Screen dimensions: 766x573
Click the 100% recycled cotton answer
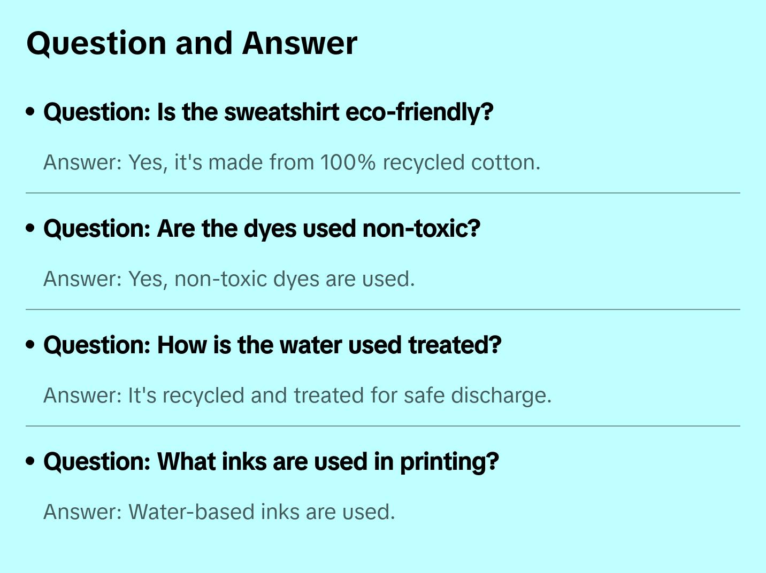coord(292,162)
